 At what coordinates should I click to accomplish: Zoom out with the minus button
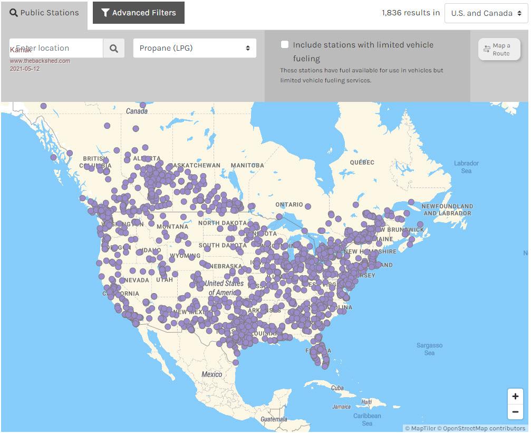click(x=515, y=412)
